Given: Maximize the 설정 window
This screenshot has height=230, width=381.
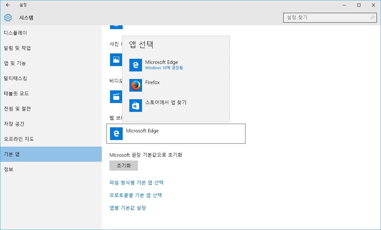Looking at the screenshot, I should [x=359, y=5].
